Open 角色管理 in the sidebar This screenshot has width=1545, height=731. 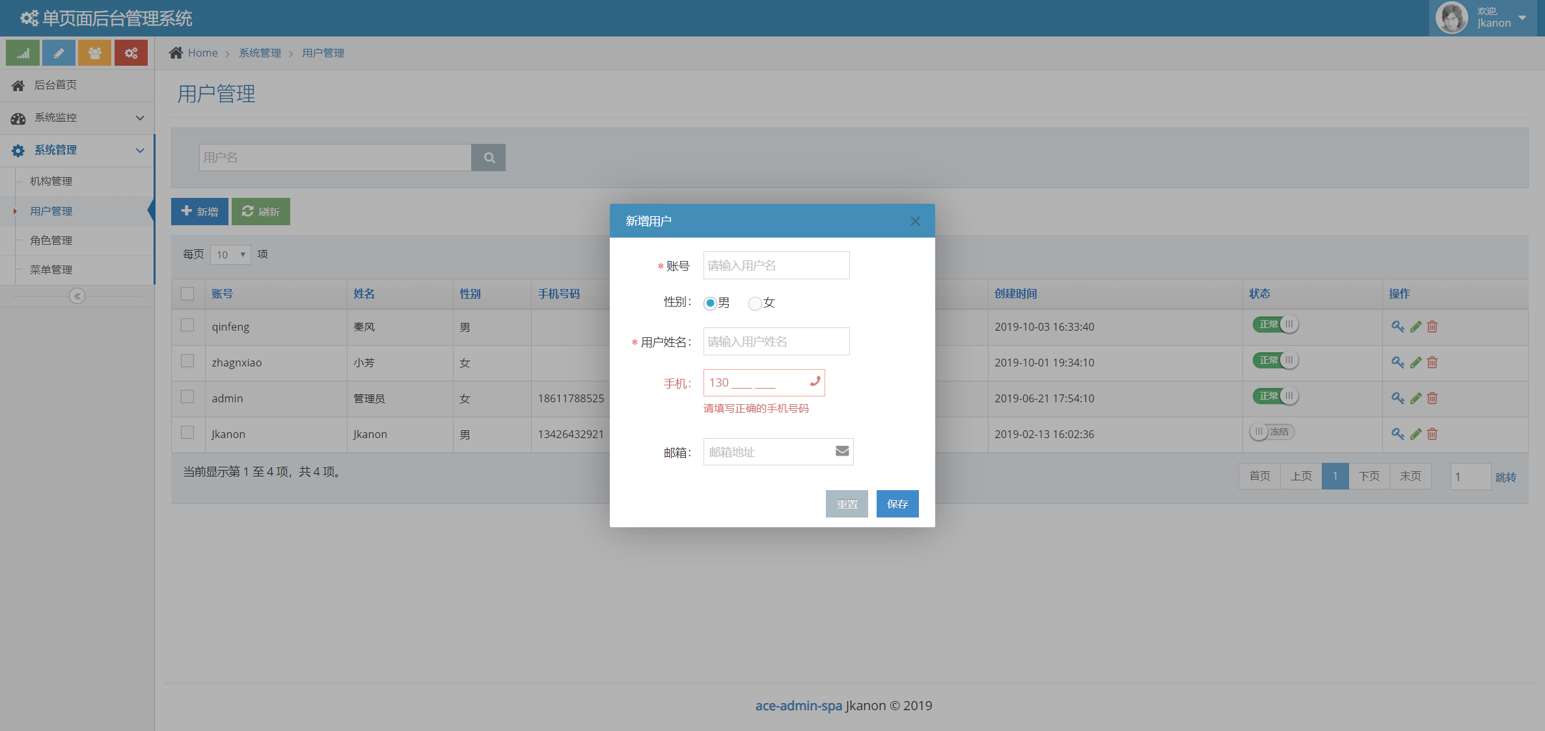coord(51,240)
